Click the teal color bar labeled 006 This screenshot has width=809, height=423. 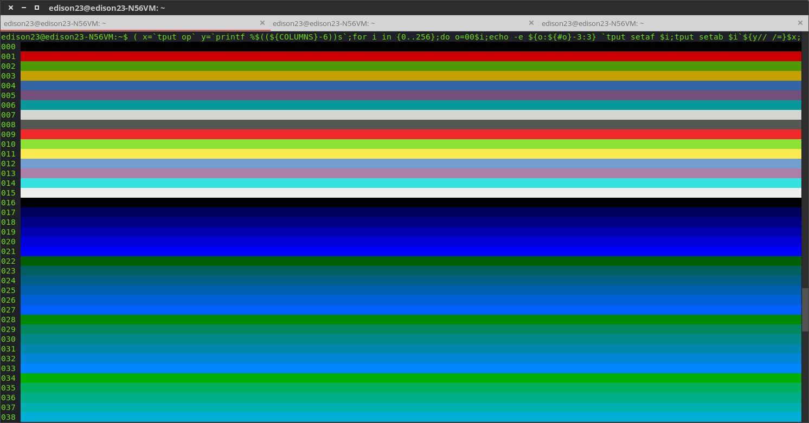411,105
